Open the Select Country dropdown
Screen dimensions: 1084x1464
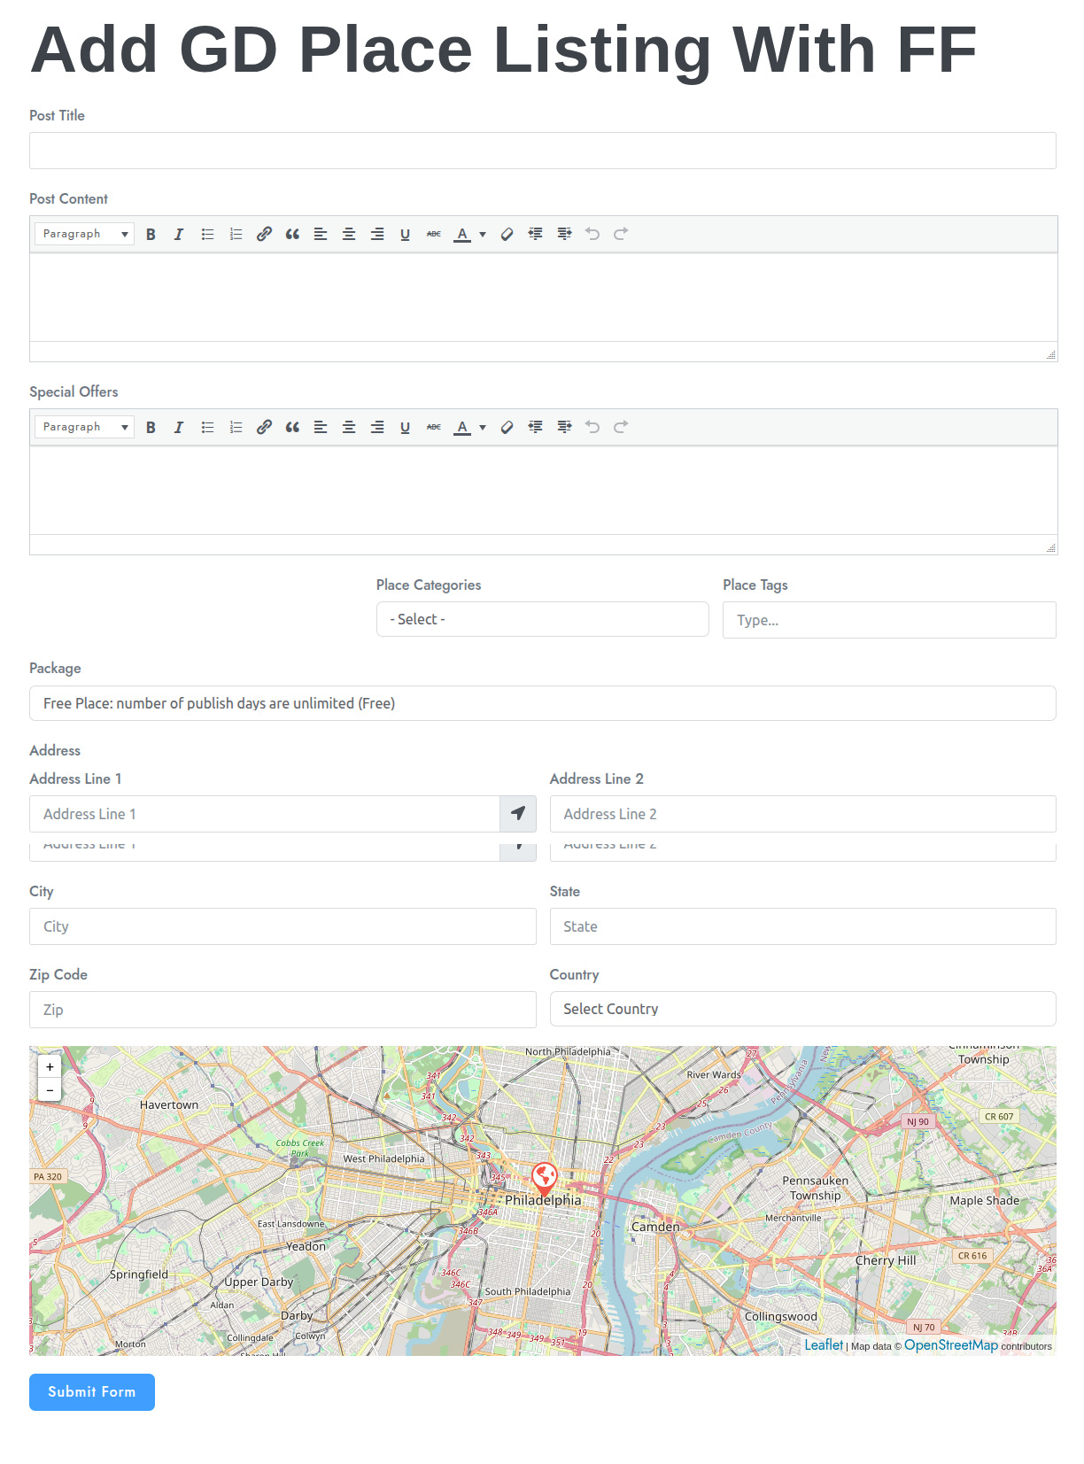(802, 1010)
